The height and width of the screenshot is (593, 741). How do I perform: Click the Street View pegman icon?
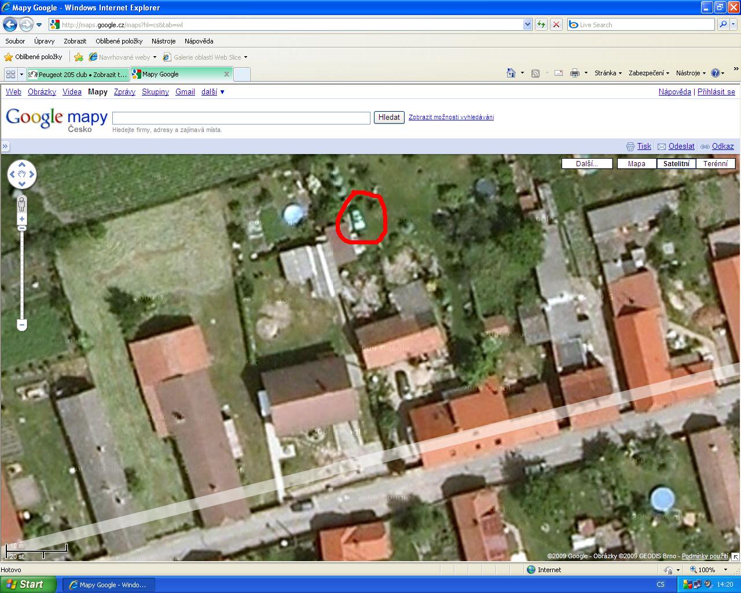(x=22, y=204)
